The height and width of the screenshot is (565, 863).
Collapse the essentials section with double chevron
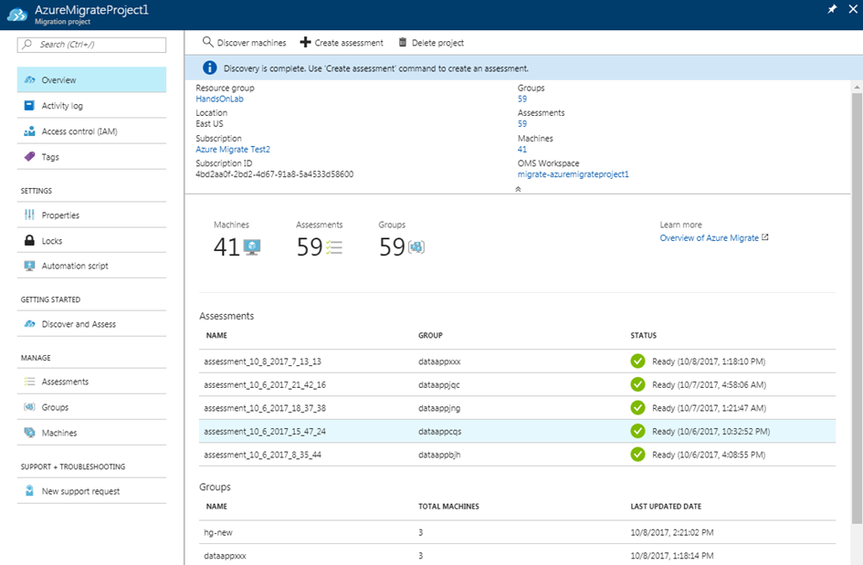[x=518, y=189]
